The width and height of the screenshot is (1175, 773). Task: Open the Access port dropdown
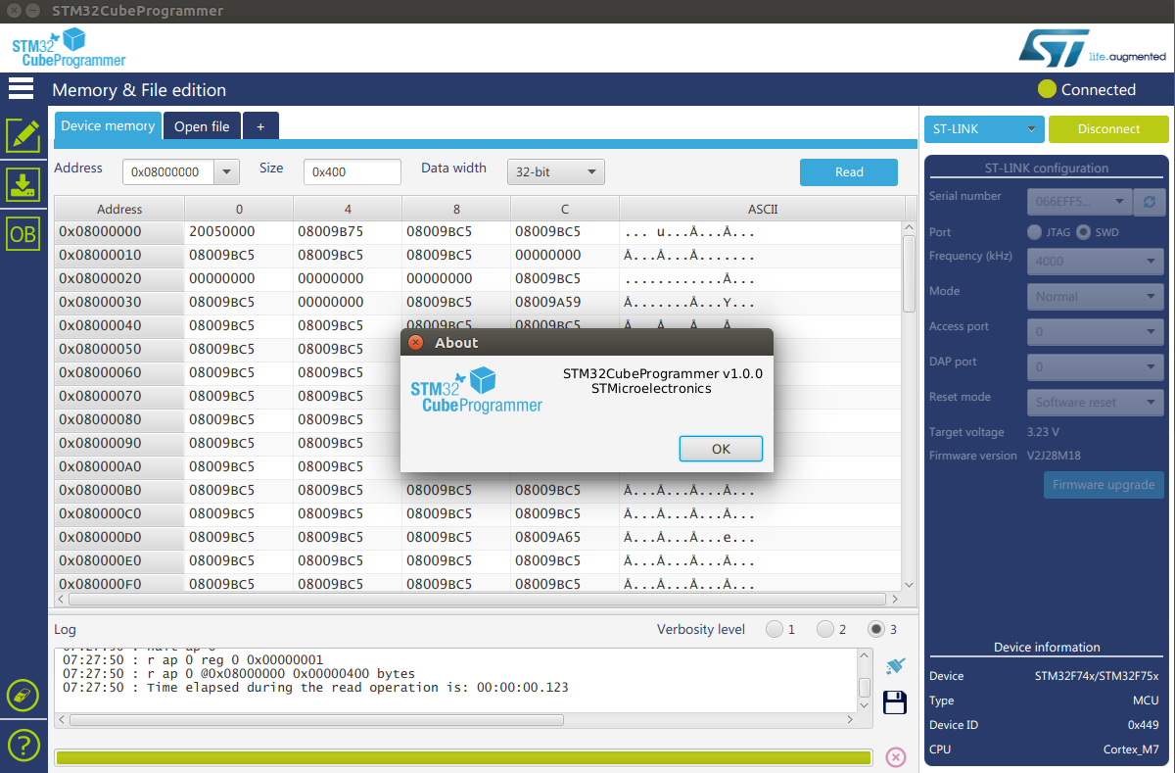1096,331
